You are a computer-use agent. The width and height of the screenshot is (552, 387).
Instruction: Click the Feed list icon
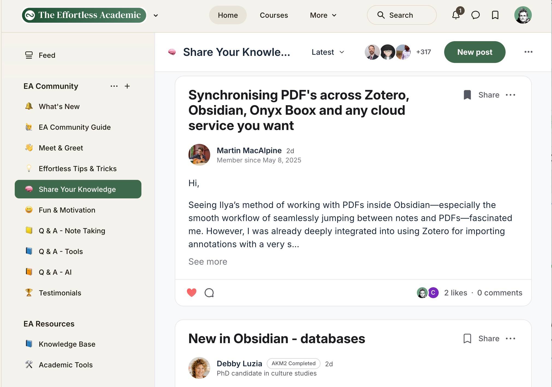(29, 55)
